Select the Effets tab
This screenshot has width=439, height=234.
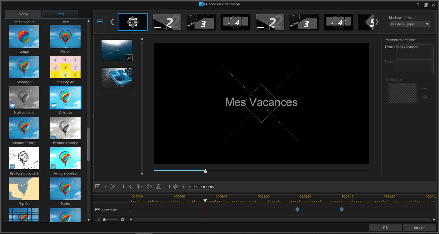pyautogui.click(x=60, y=14)
